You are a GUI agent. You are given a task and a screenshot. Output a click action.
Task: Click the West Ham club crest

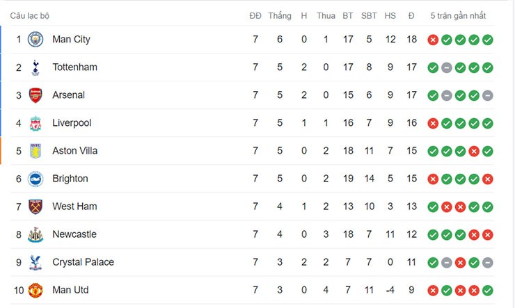[35, 206]
